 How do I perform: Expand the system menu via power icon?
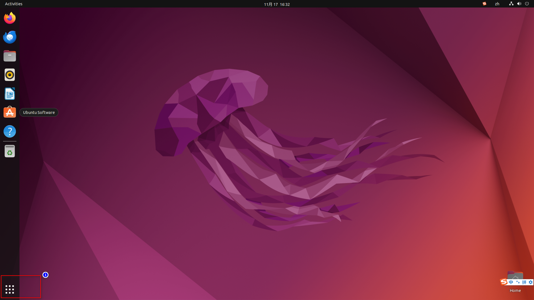click(527, 4)
